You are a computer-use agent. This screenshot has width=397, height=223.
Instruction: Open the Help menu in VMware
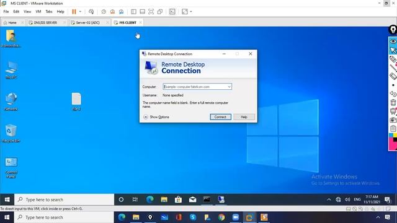click(60, 12)
